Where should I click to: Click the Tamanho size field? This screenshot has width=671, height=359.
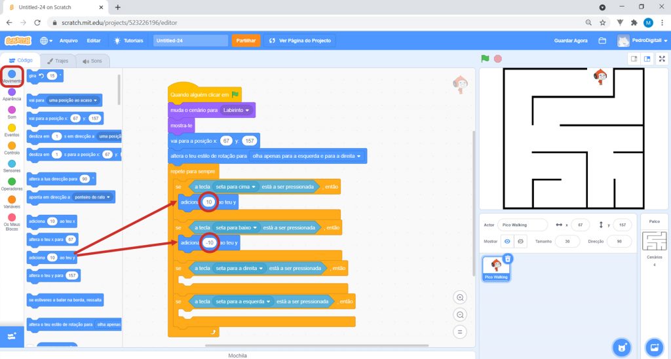pyautogui.click(x=567, y=241)
